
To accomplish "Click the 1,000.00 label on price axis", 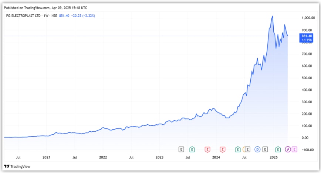I will click(x=308, y=18).
